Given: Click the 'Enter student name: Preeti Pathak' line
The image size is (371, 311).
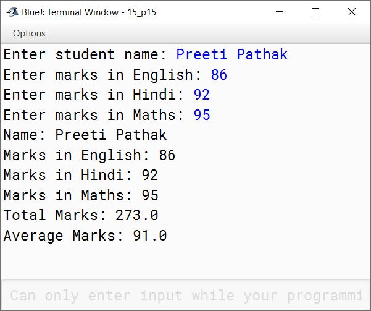Looking at the screenshot, I should (x=146, y=55).
